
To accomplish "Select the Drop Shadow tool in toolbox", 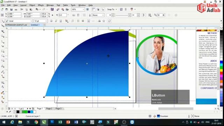I will tap(2, 83).
